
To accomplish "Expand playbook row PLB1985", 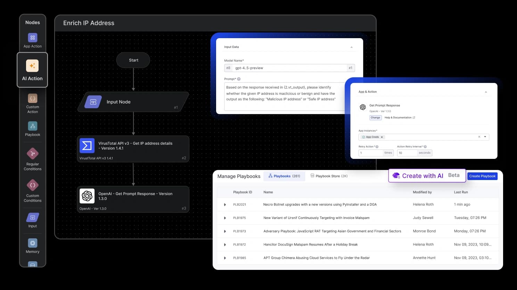I will point(225,258).
